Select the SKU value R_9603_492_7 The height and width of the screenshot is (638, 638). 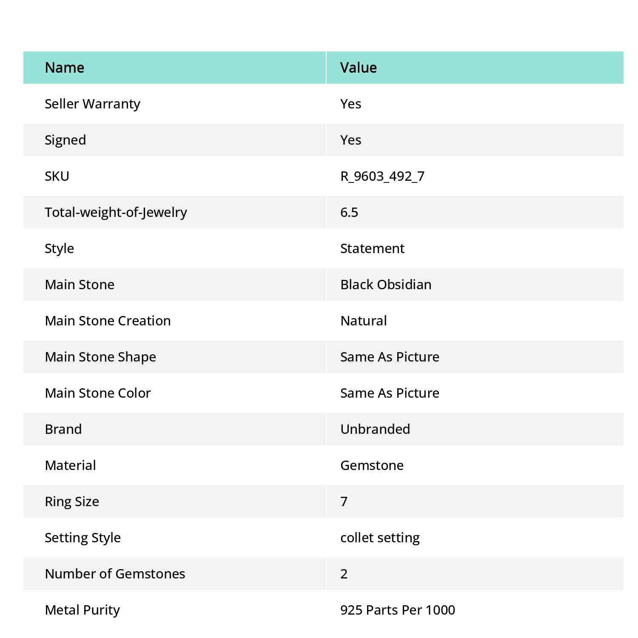pyautogui.click(x=382, y=176)
